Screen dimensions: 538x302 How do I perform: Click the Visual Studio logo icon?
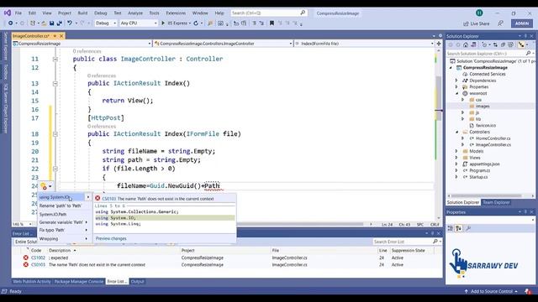8,13
